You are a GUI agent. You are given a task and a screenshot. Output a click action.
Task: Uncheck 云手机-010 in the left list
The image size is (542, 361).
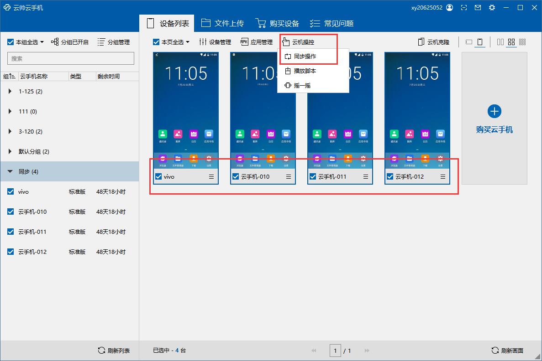(11, 211)
